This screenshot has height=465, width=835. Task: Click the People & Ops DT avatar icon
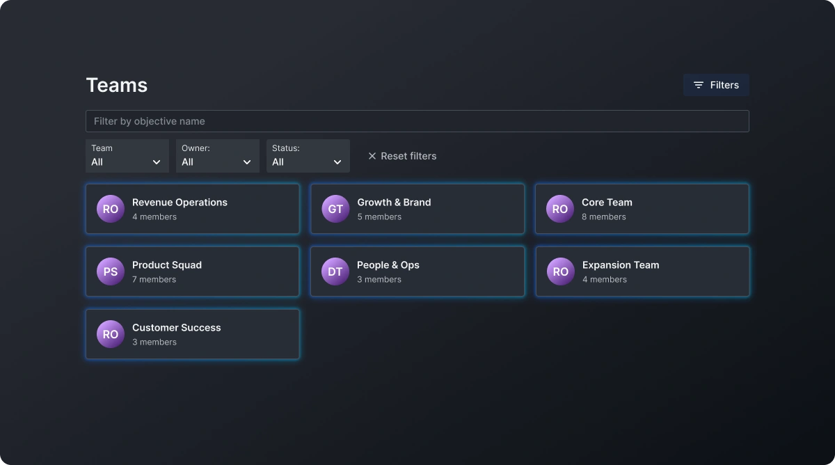(x=335, y=271)
